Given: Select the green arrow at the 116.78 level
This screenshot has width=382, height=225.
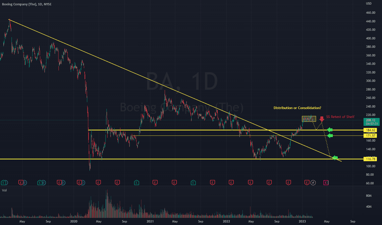Looking at the screenshot, I should [x=335, y=157].
